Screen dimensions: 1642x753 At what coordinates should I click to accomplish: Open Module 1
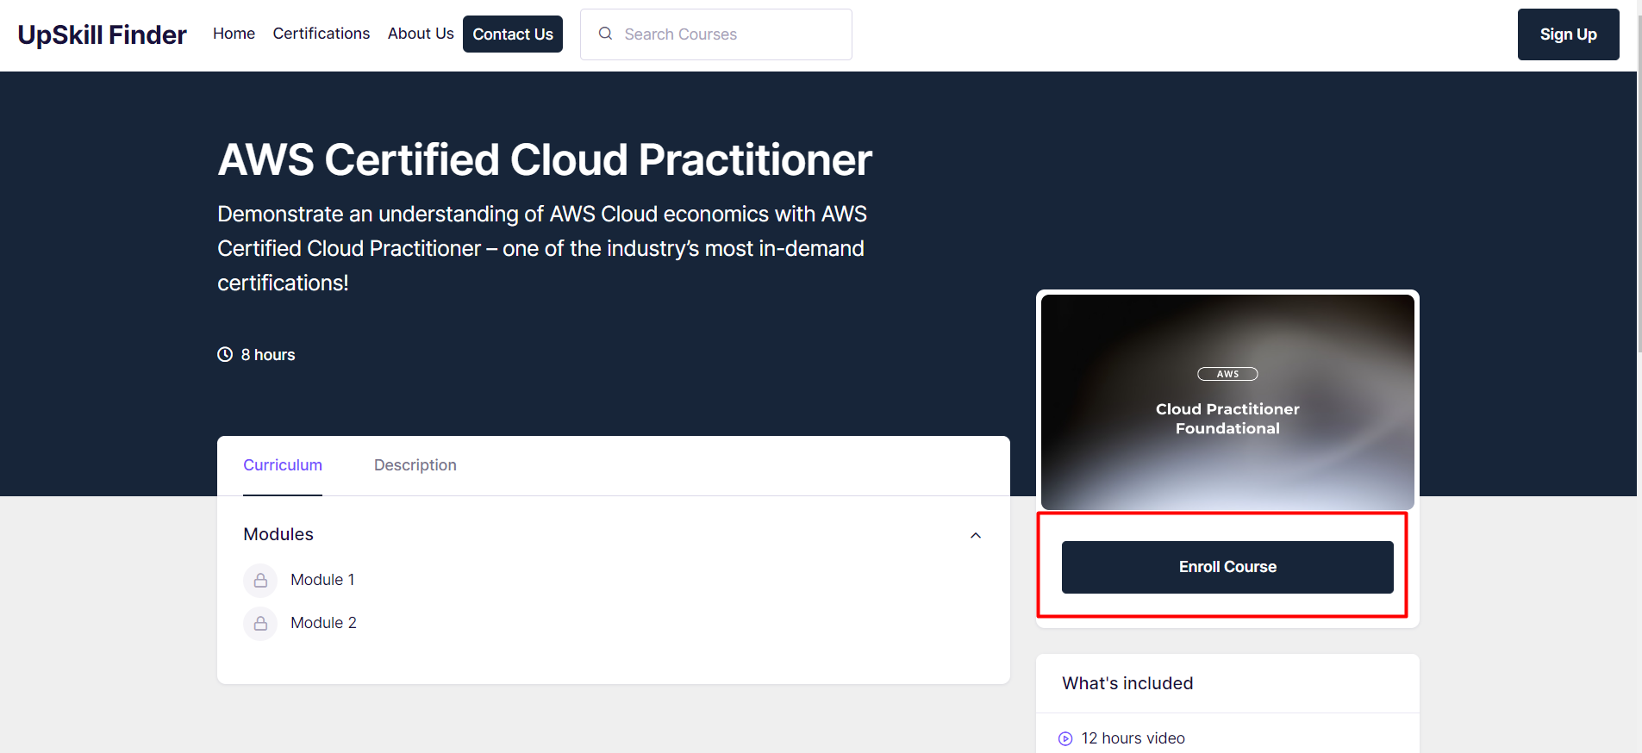[322, 580]
